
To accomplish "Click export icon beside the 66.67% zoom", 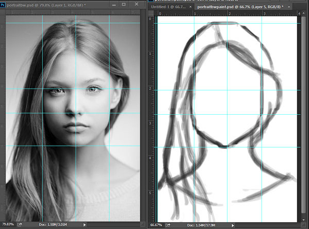I will point(167,225).
